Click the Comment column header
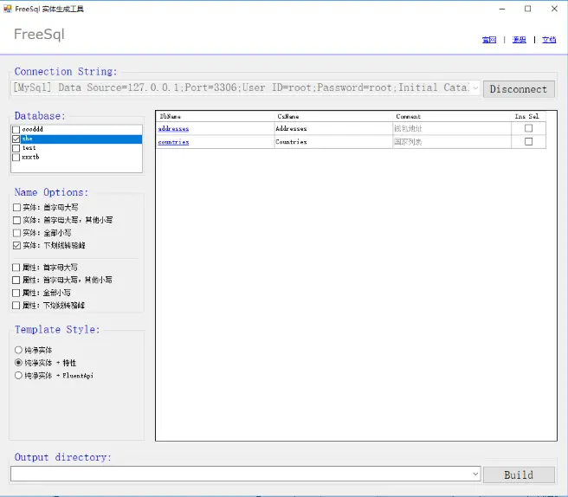 pyautogui.click(x=452, y=116)
